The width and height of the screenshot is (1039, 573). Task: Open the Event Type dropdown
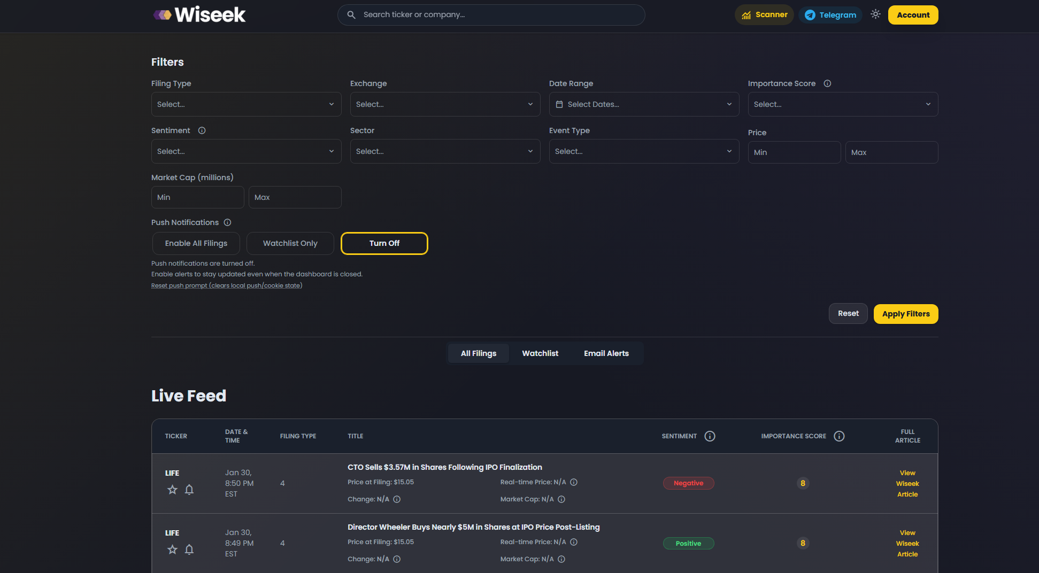tap(643, 151)
